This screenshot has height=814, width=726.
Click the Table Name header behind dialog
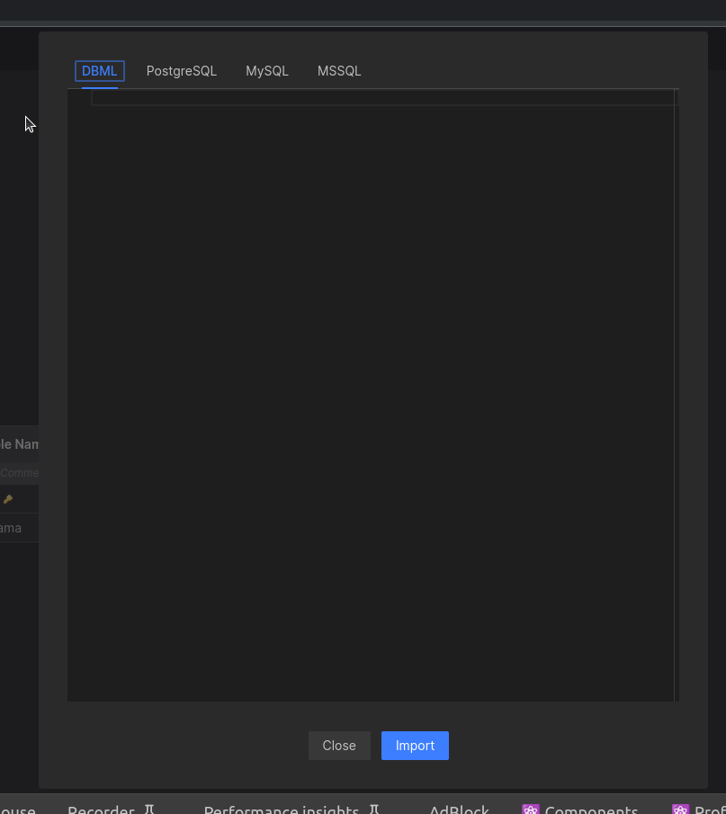tap(19, 444)
